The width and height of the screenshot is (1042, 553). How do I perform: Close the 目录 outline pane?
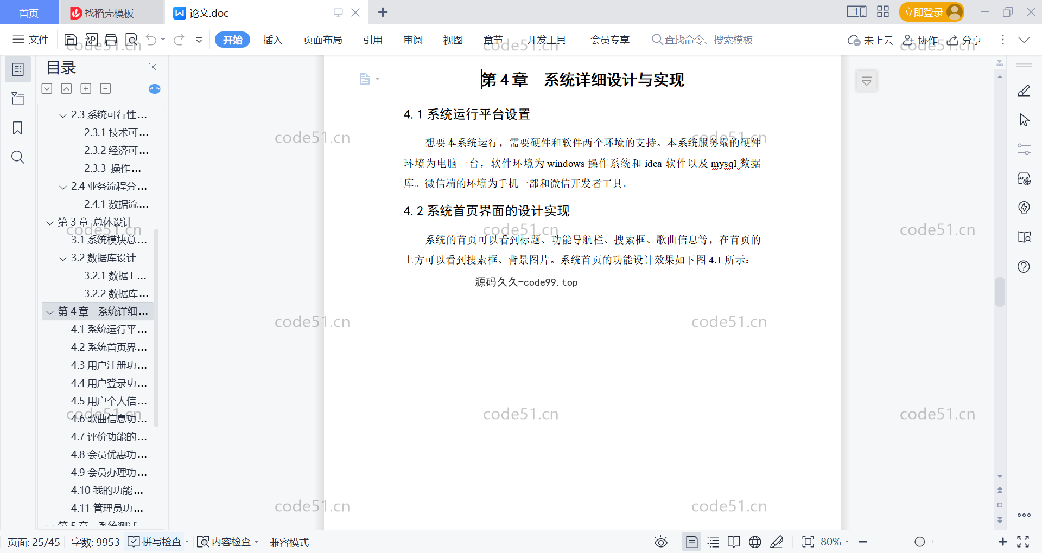153,67
